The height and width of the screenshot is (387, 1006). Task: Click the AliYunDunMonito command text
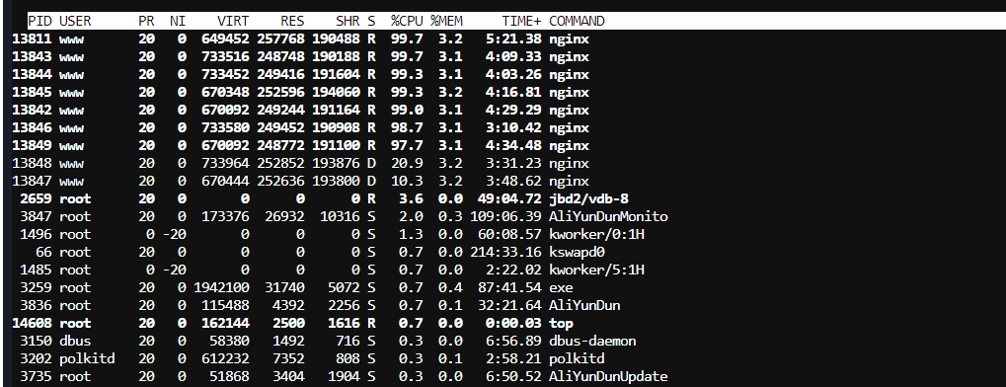coord(608,217)
